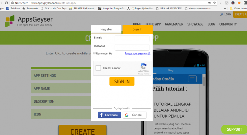Viewport: 247px width, 135px height.
Task: Switch to the Register tab
Action: coord(106,29)
